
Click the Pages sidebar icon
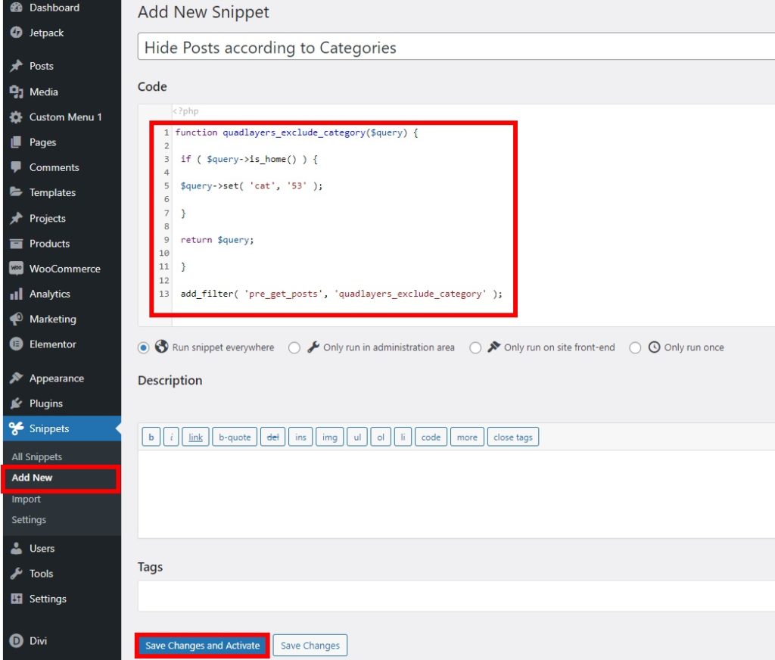click(17, 142)
